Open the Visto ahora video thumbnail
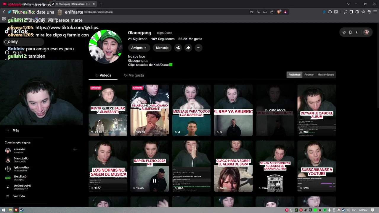379x213 pixels. tap(275, 110)
